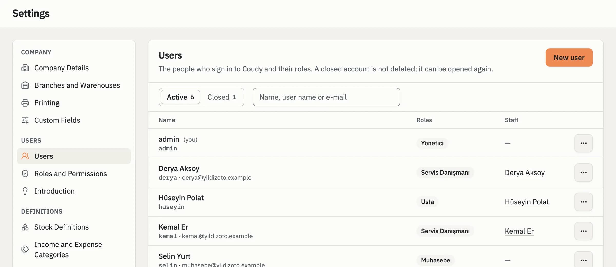Click the huseyin username text
Viewport: 616px width, 267px height.
pos(171,207)
